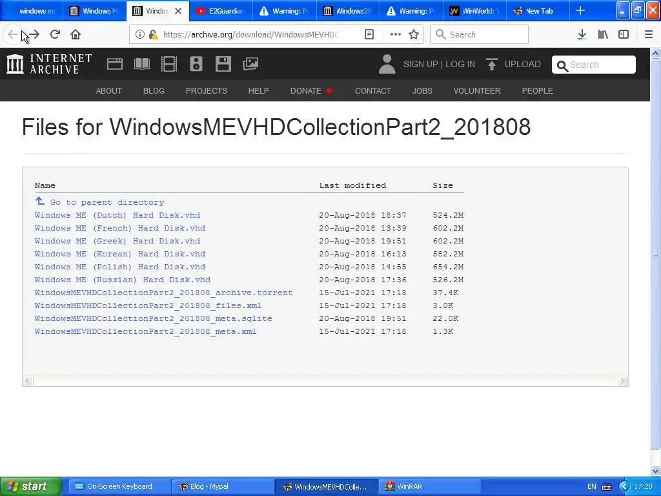This screenshot has width=661, height=496.
Task: Open the HELP navigation item
Action: pos(258,90)
